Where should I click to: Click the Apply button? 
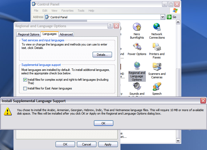pos(108,144)
